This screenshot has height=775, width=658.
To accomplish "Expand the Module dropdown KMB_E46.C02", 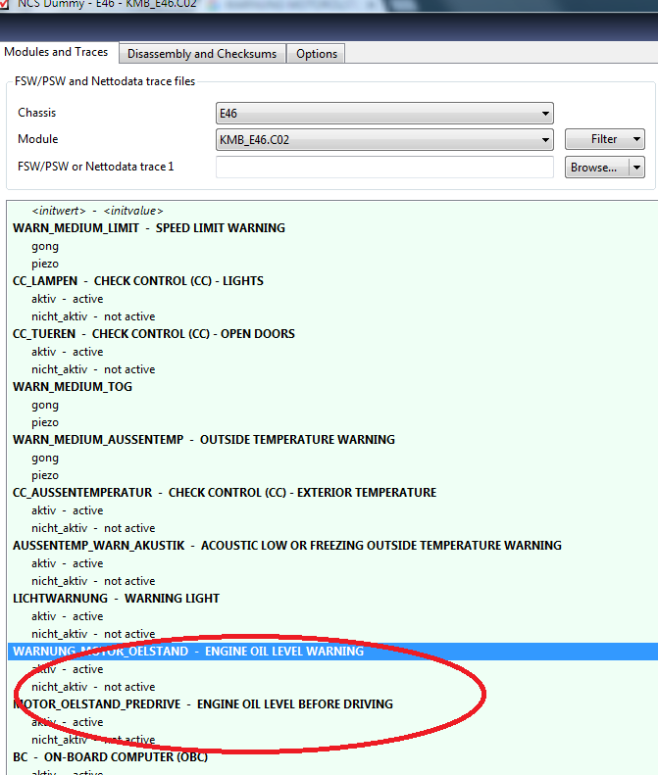I will [384, 140].
